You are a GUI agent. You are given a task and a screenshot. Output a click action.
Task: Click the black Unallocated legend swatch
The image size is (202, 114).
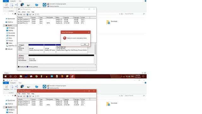pos(19,67)
